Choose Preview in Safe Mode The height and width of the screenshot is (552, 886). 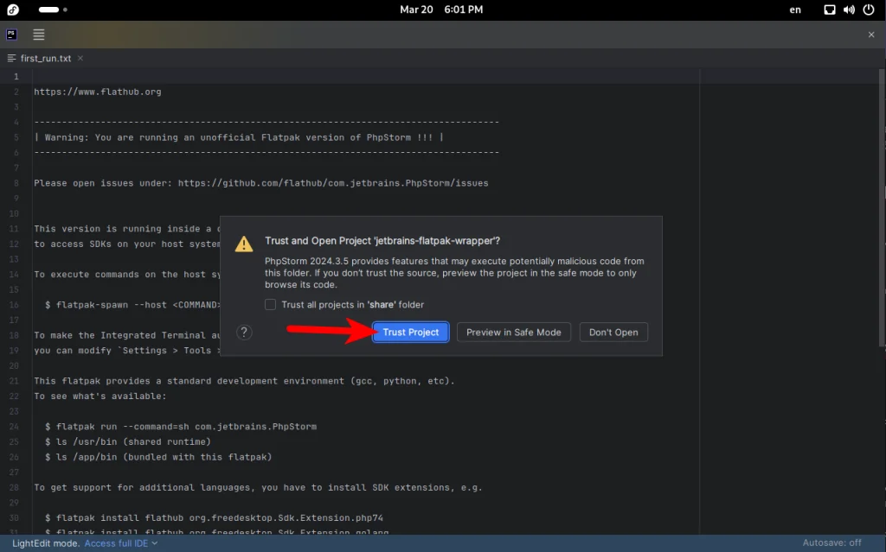pyautogui.click(x=513, y=332)
